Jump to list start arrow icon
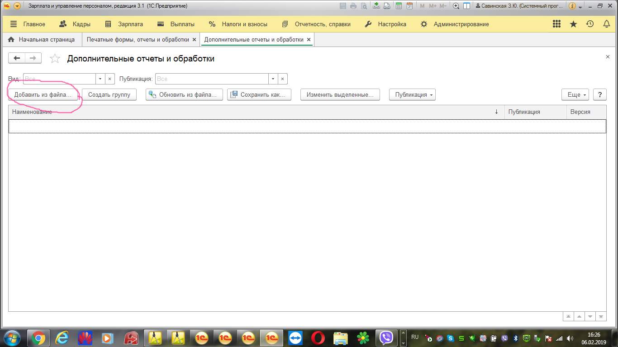 [x=568, y=317]
